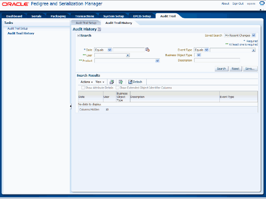
Task: Open the Audit History help icon
Action: coord(99,29)
